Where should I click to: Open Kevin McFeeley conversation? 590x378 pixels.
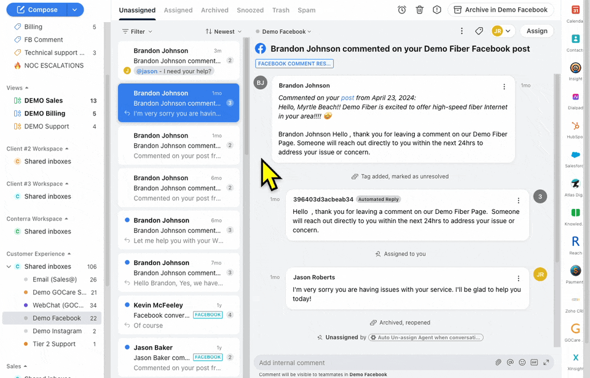tap(178, 315)
